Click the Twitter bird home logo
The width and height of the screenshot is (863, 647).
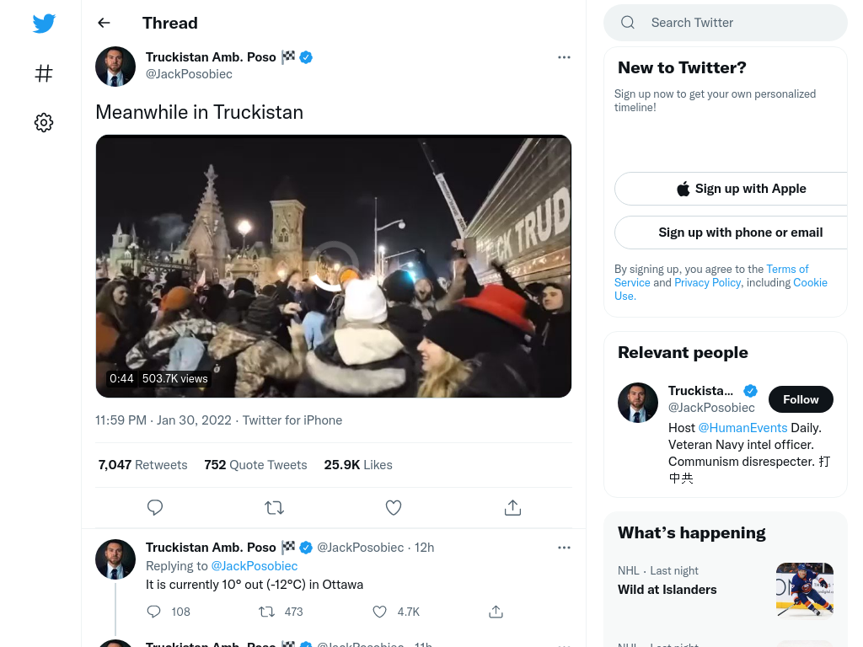[44, 24]
